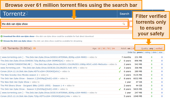Order results by rating
Image resolution: width=170 pixels, height=98 pixels.
pyautogui.click(x=147, y=53)
